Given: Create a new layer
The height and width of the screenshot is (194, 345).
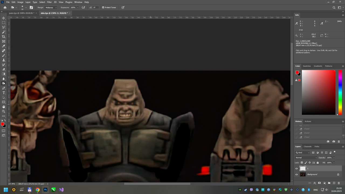Looking at the screenshot, I should click(x=334, y=183).
